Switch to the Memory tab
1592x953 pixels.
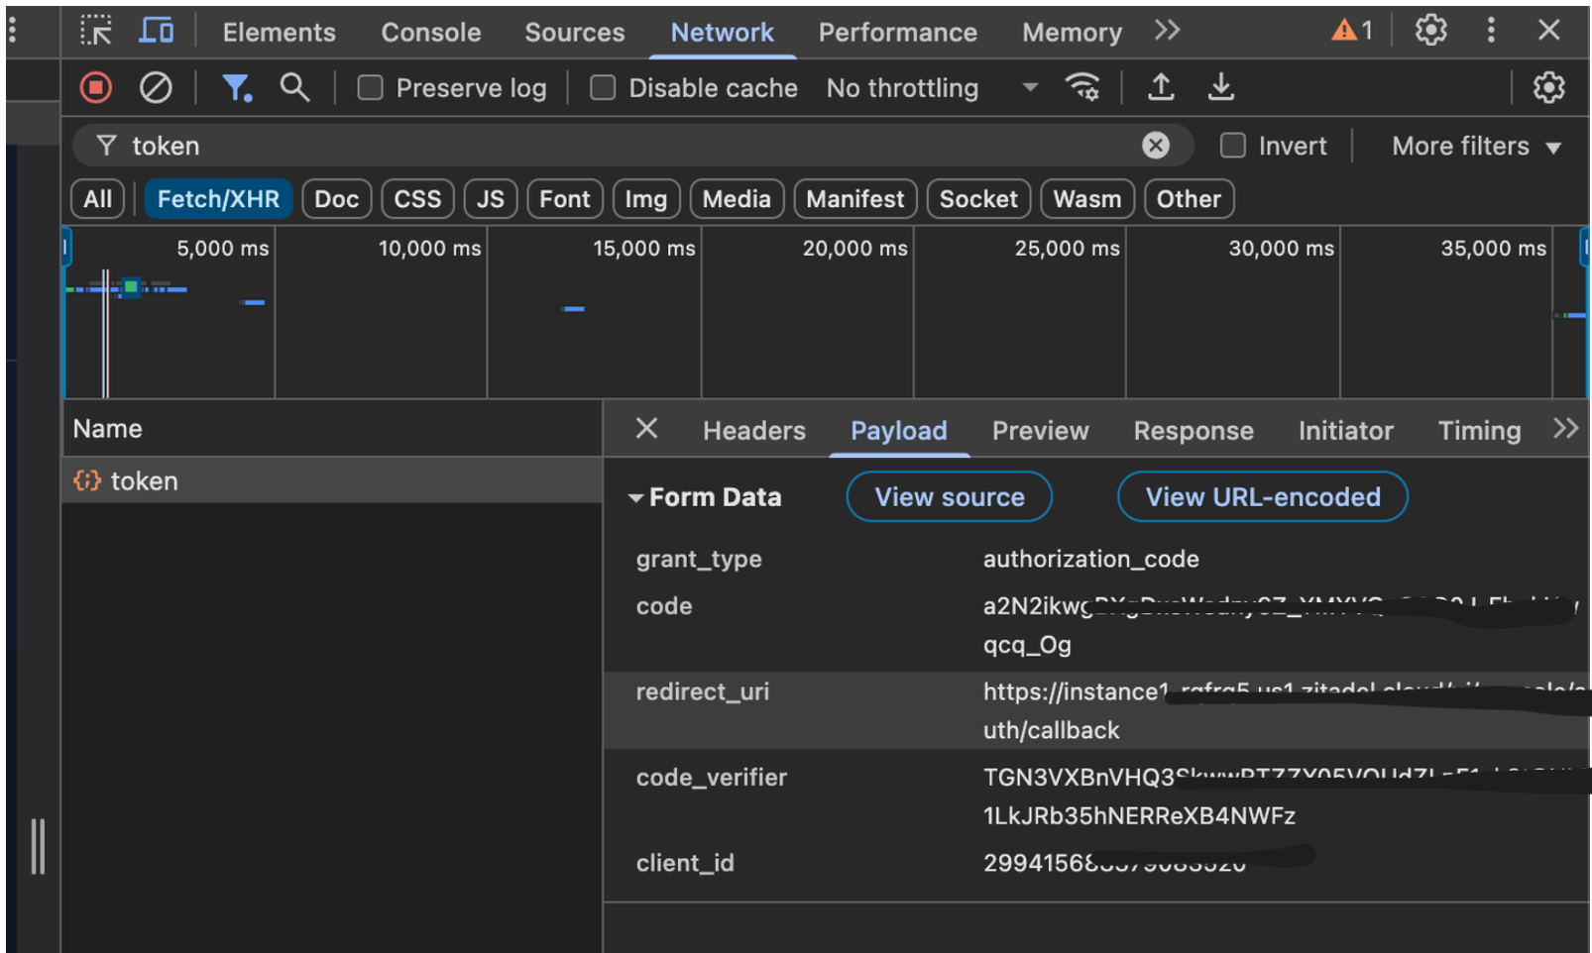point(1073,32)
